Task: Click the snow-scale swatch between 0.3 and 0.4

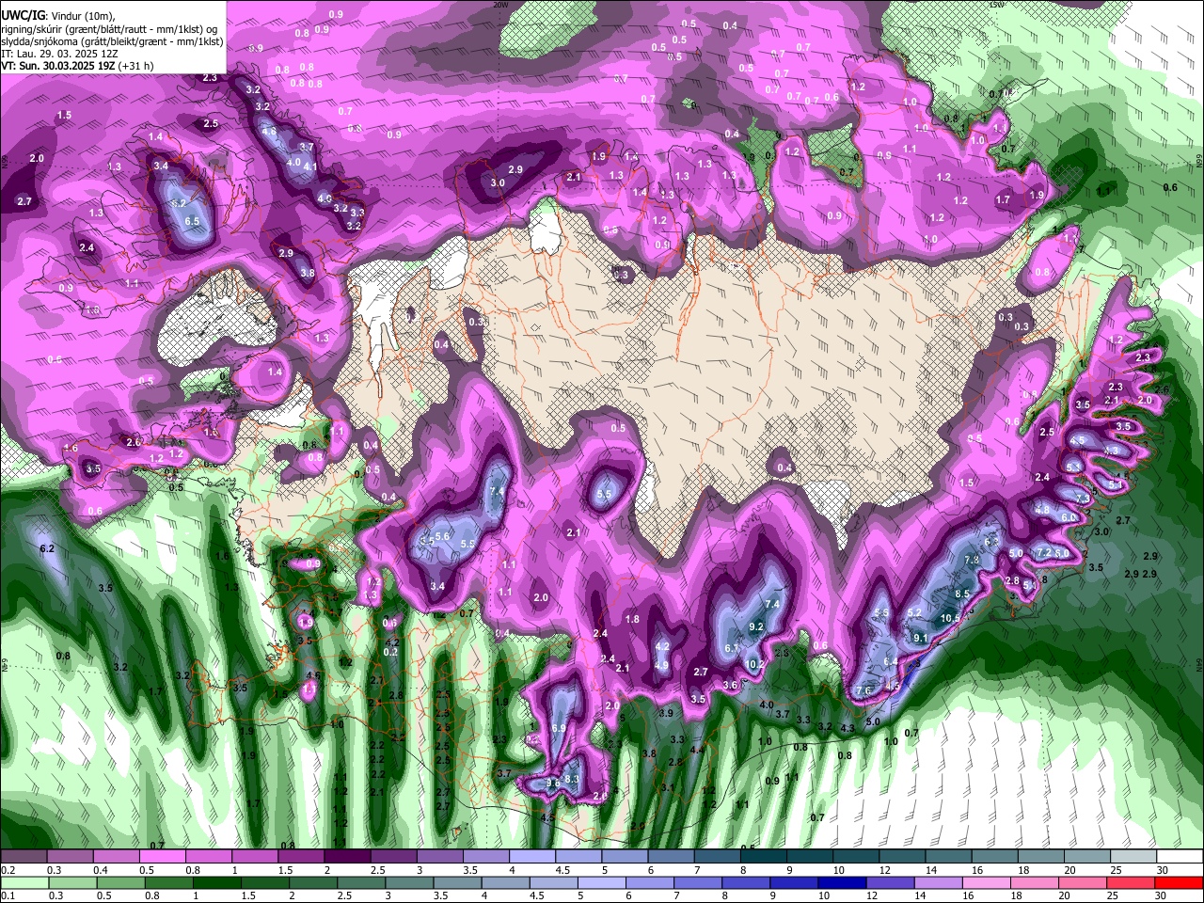Action: (70, 856)
